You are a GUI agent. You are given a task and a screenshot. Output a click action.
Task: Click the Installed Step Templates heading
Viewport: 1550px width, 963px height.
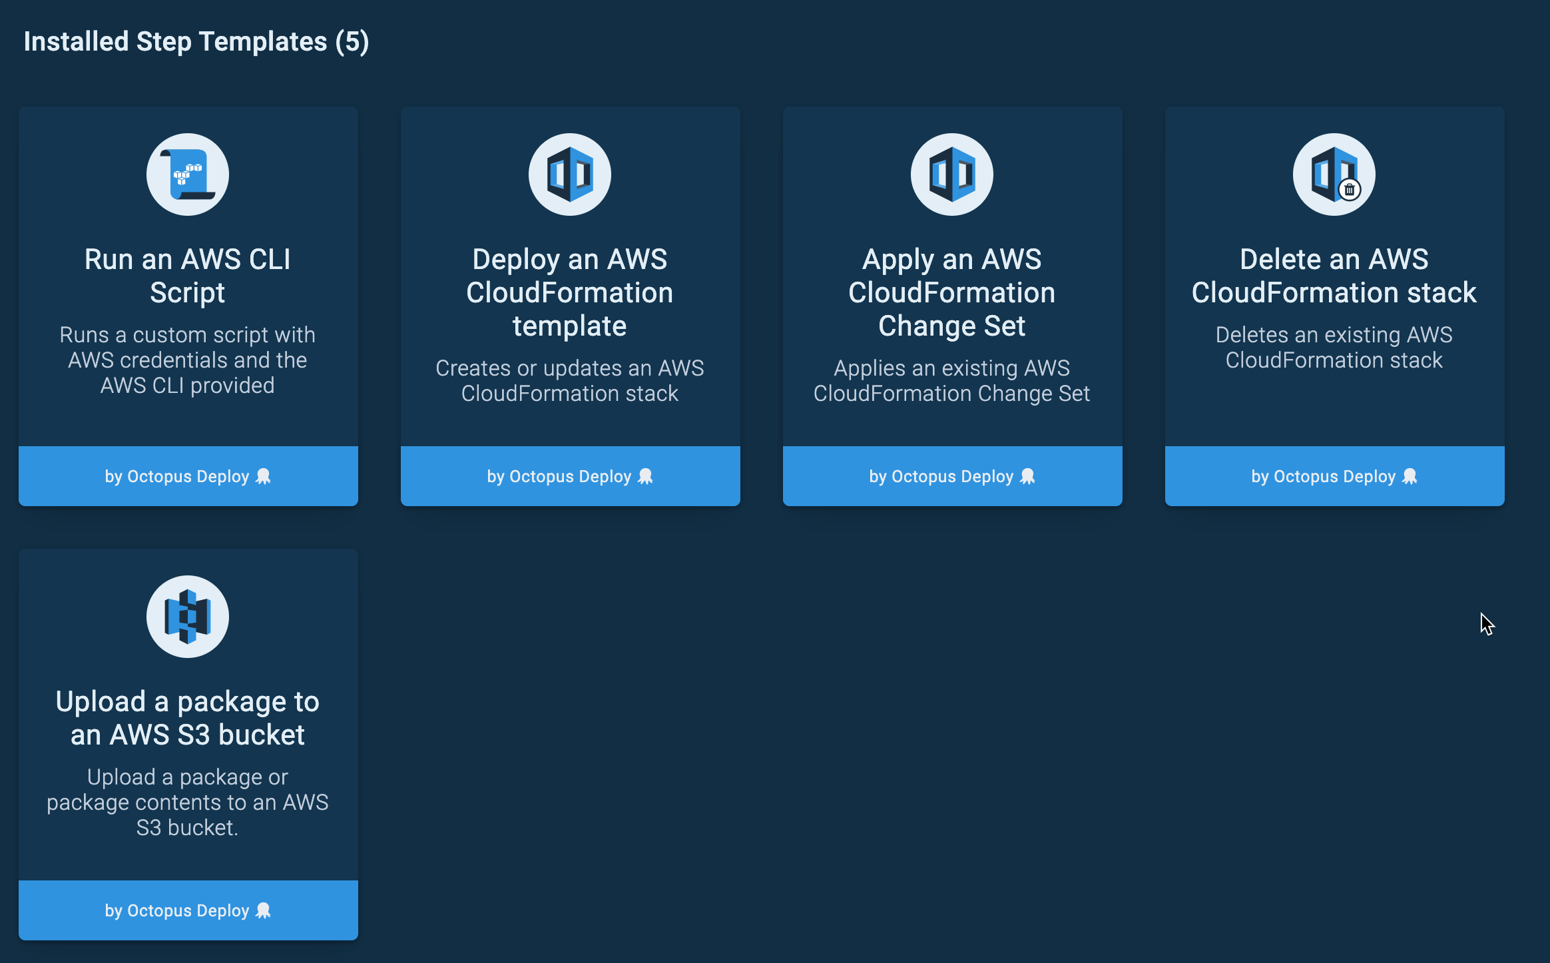coord(196,41)
